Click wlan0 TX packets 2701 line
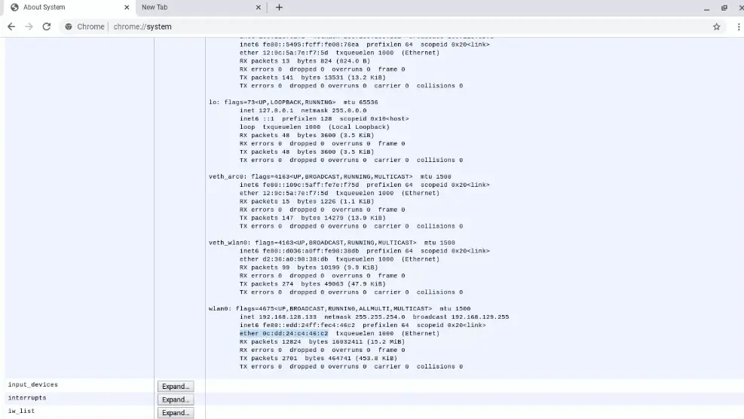Viewport: 744px width, 419px height. 318,358
